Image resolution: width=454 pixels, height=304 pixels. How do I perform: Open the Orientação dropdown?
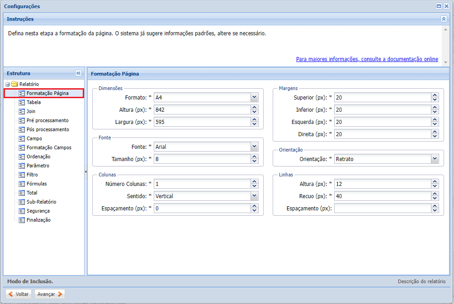435,159
